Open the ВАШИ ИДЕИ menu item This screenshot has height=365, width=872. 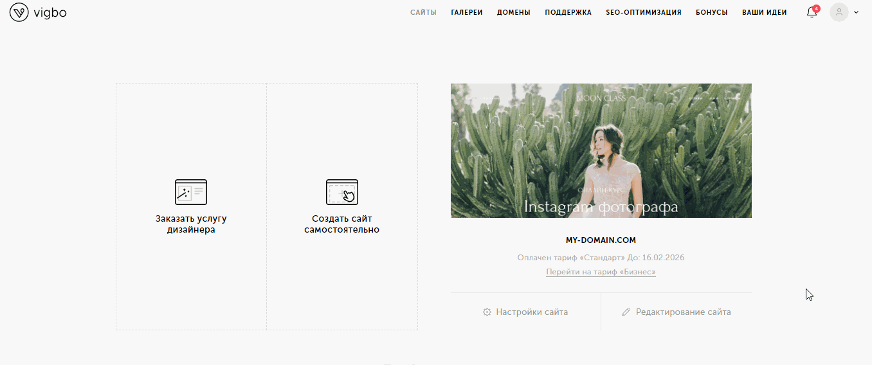765,12
